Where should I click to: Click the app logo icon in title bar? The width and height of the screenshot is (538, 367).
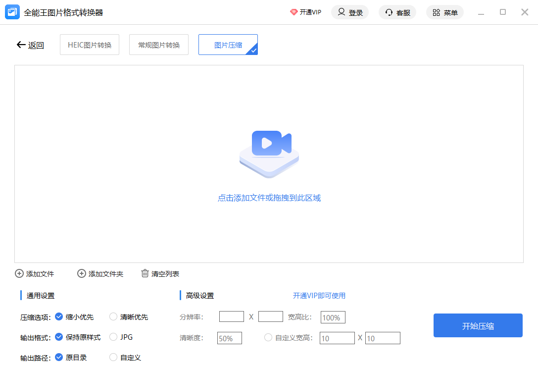12,12
